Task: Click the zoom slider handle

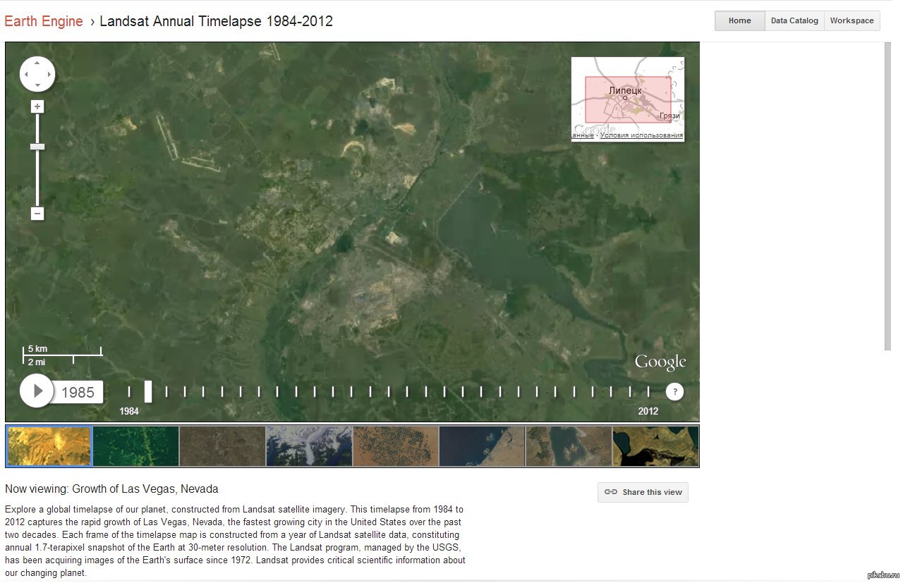Action: click(37, 147)
